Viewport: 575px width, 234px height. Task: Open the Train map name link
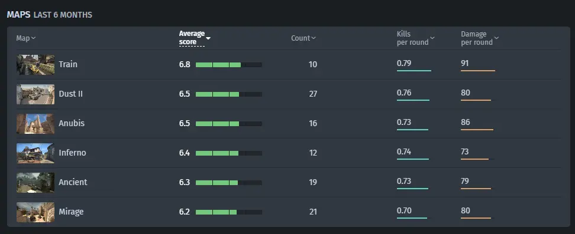[x=68, y=64]
